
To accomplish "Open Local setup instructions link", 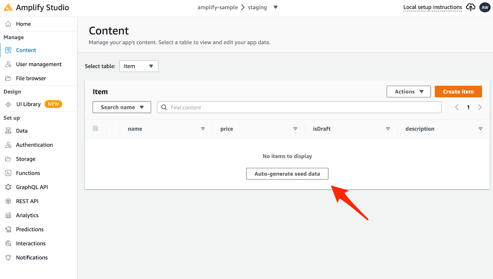I will [x=432, y=7].
